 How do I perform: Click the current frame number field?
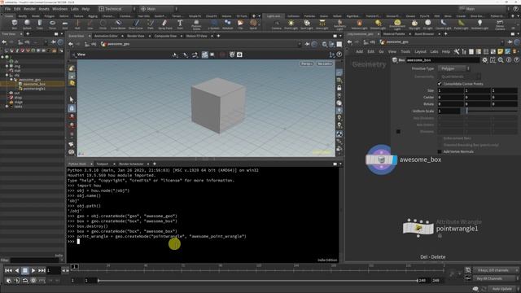pyautogui.click(x=53, y=271)
